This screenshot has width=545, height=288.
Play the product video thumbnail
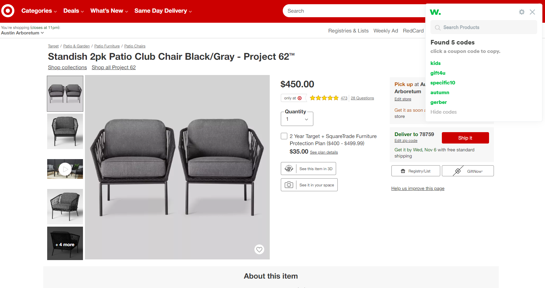(x=65, y=169)
